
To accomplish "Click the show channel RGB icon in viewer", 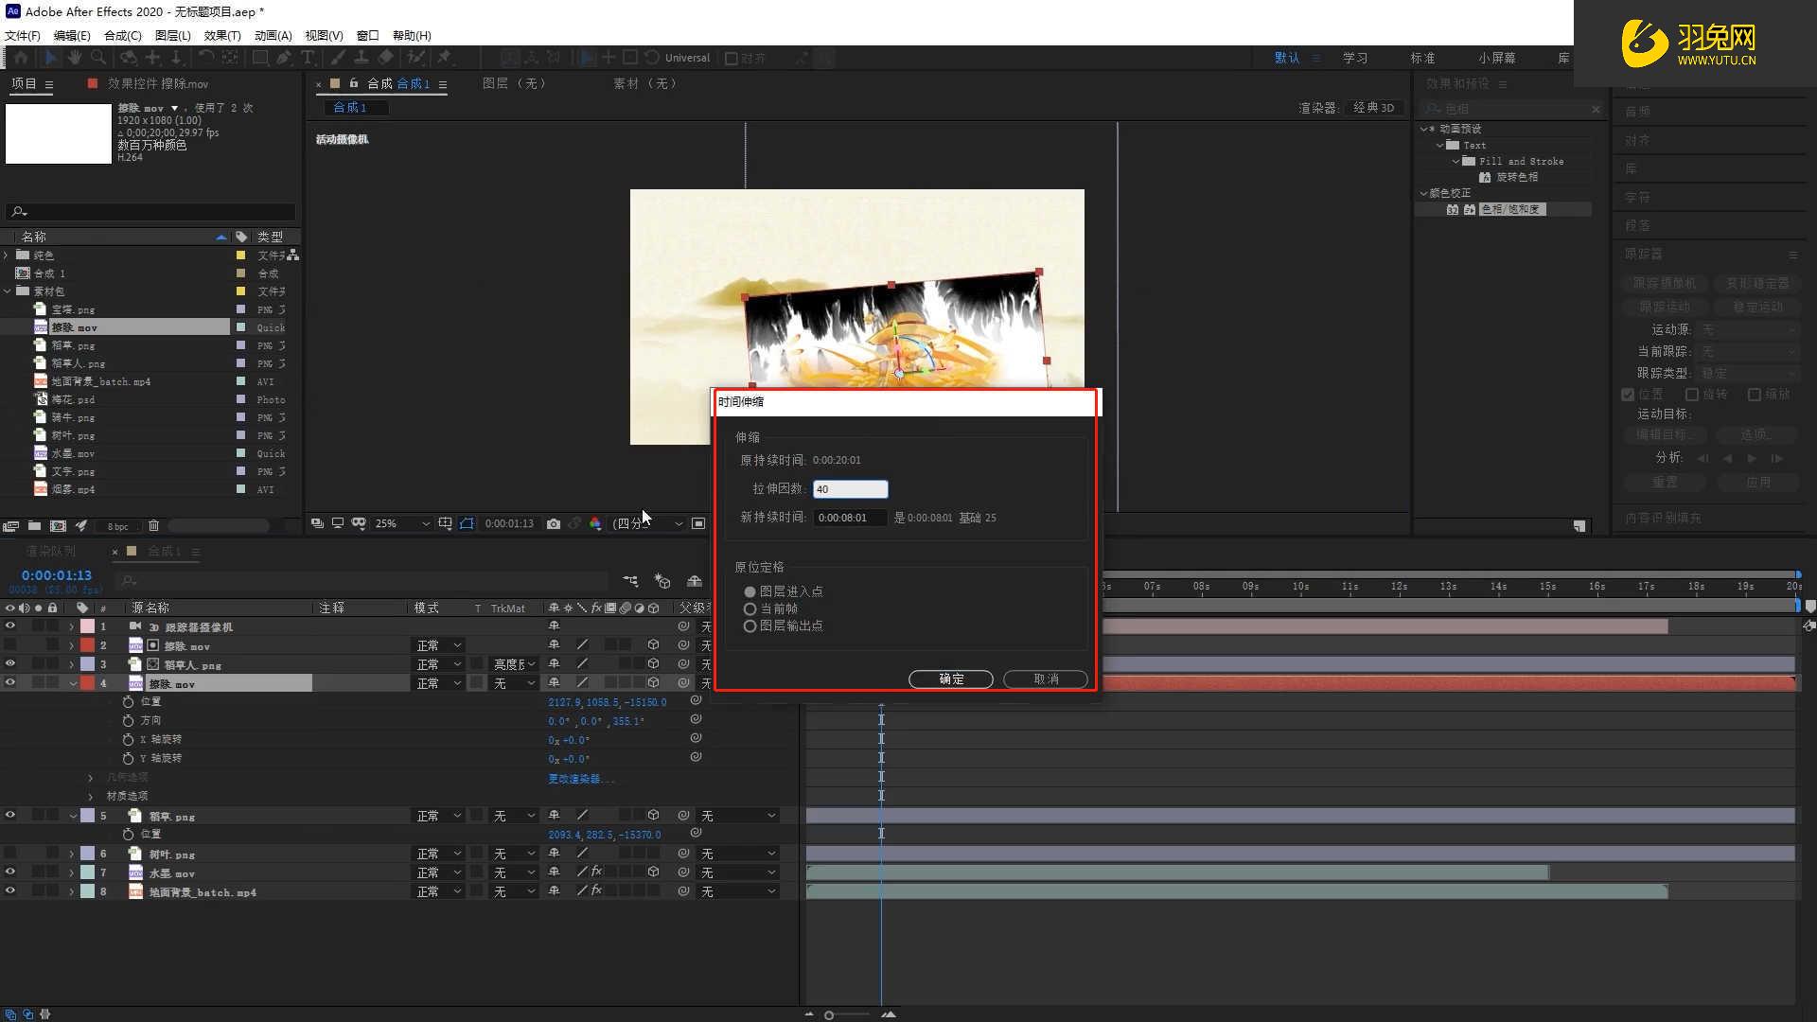I will (595, 523).
